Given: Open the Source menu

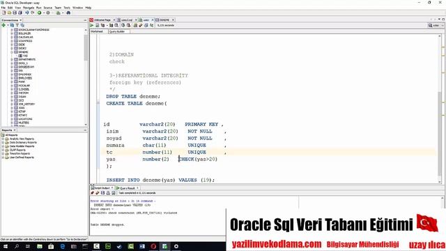Looking at the screenshot, I should tap(48, 8).
